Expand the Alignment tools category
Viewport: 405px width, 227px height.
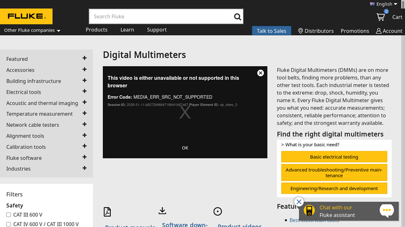point(85,135)
